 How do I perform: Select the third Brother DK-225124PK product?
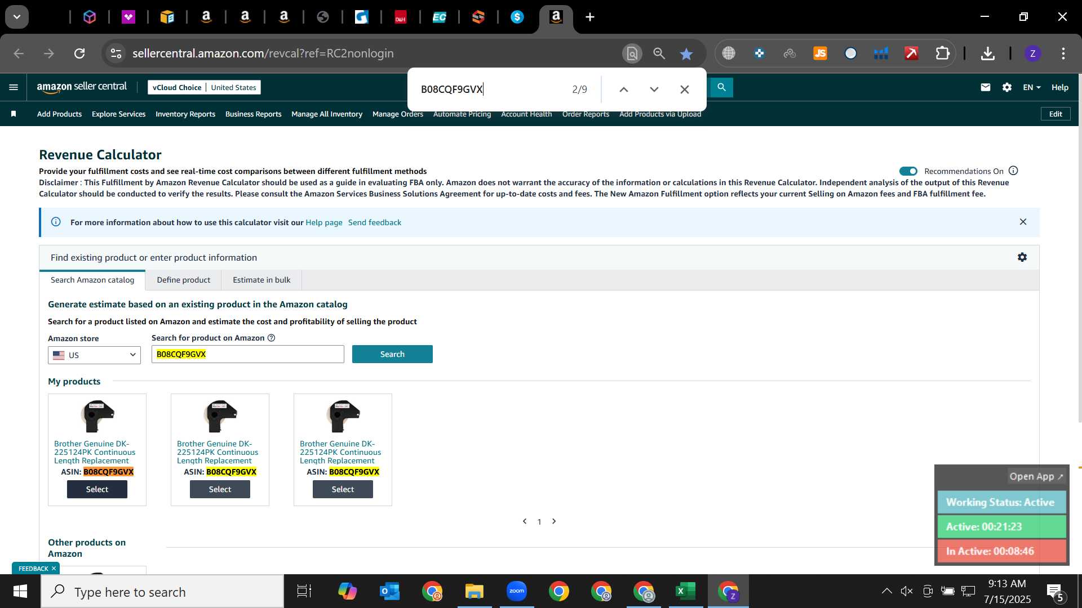pos(343,489)
